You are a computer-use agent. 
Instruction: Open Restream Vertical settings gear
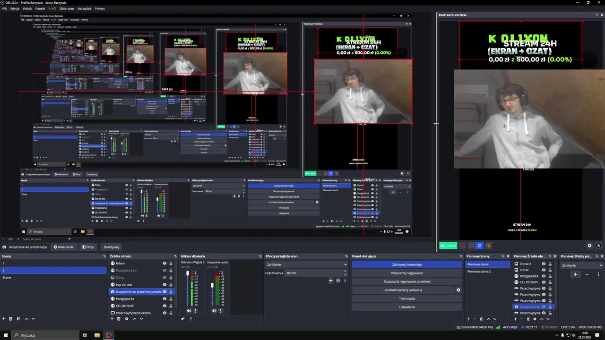(589, 246)
